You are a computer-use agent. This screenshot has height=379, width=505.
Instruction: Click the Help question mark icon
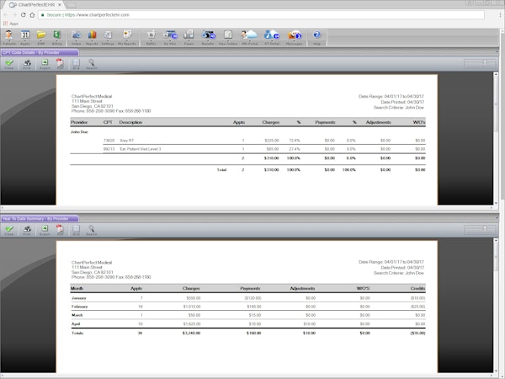click(317, 36)
